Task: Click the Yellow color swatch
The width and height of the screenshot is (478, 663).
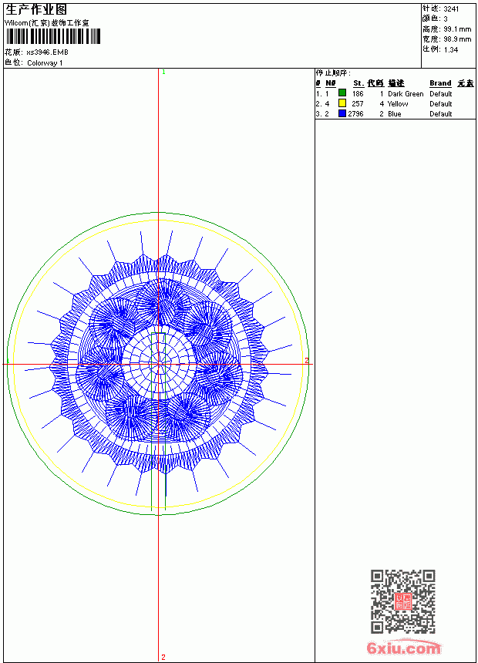Action: 342,103
